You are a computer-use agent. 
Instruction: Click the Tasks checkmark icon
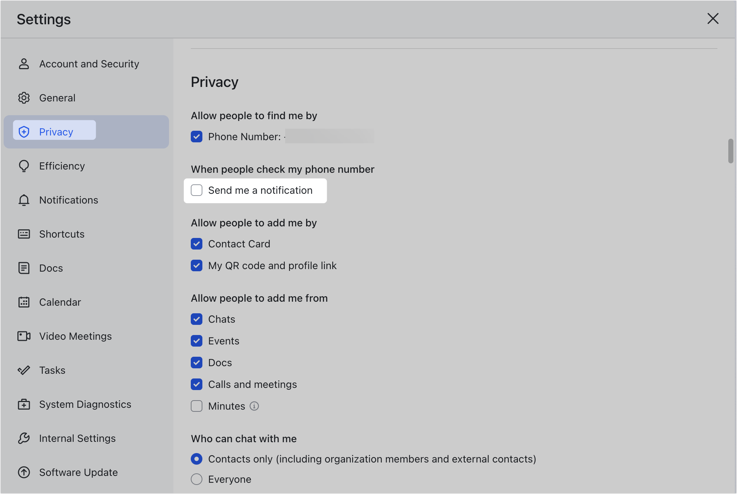(x=24, y=370)
